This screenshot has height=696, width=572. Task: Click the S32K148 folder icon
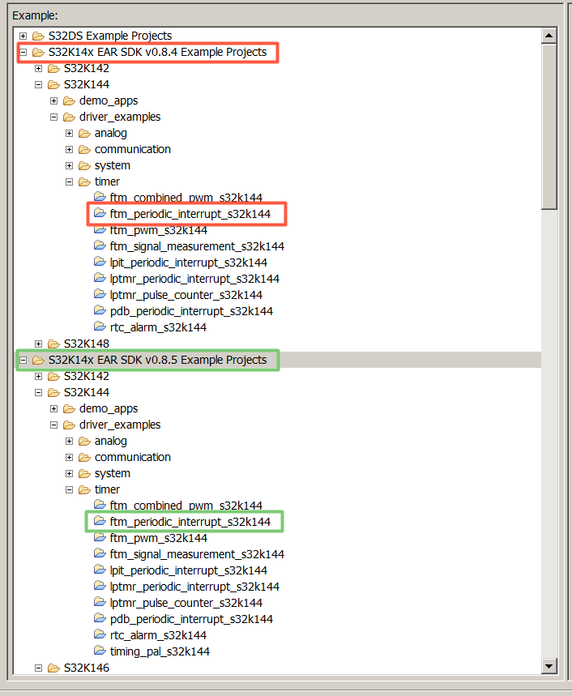pos(53,344)
